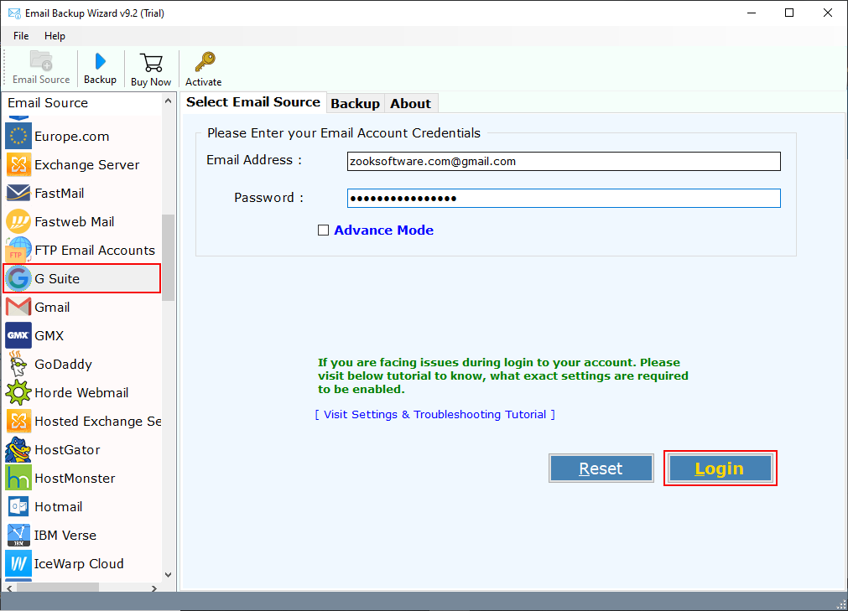This screenshot has width=848, height=611.
Task: Select the Hotmail Outlook icon
Action: pyautogui.click(x=18, y=507)
